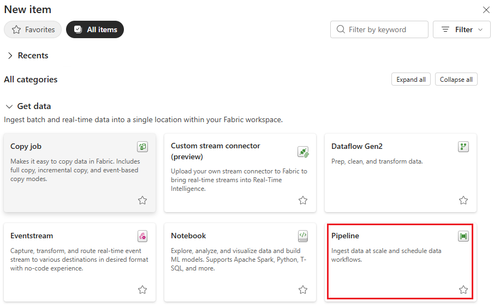Click 'Ingest batch and real-time data' description

pyautogui.click(x=144, y=119)
